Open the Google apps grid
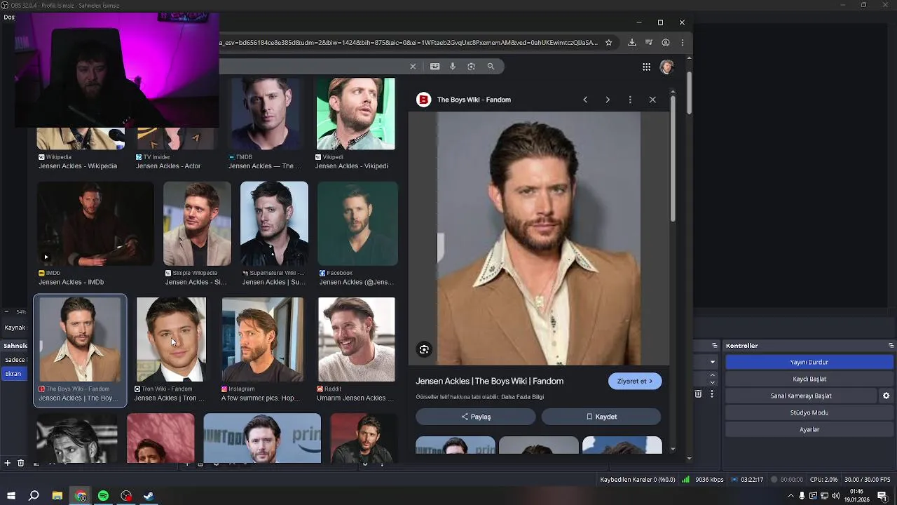The image size is (897, 505). pos(646,67)
